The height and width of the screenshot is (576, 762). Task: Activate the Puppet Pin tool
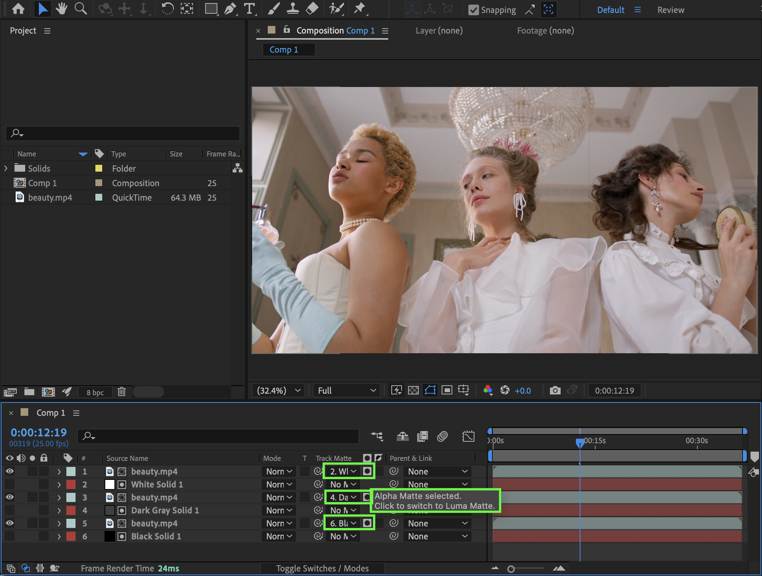359,8
